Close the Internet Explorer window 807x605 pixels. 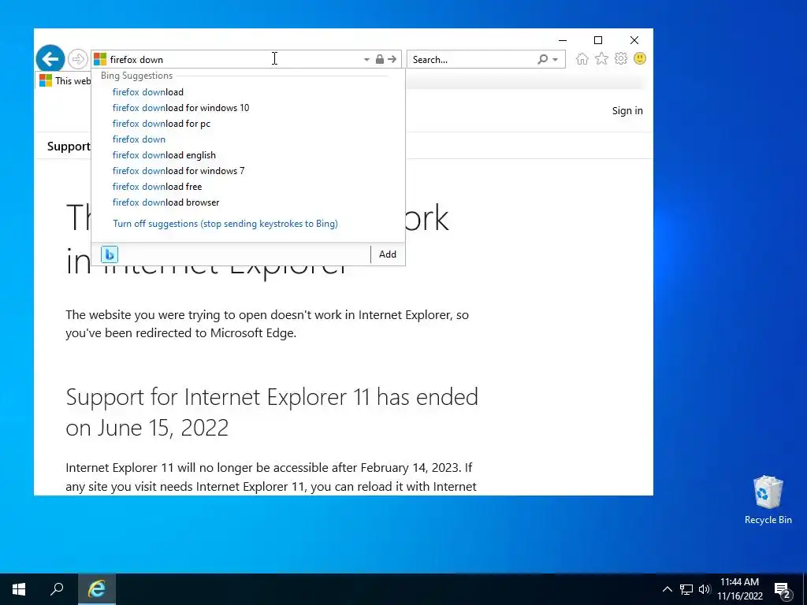tap(634, 40)
